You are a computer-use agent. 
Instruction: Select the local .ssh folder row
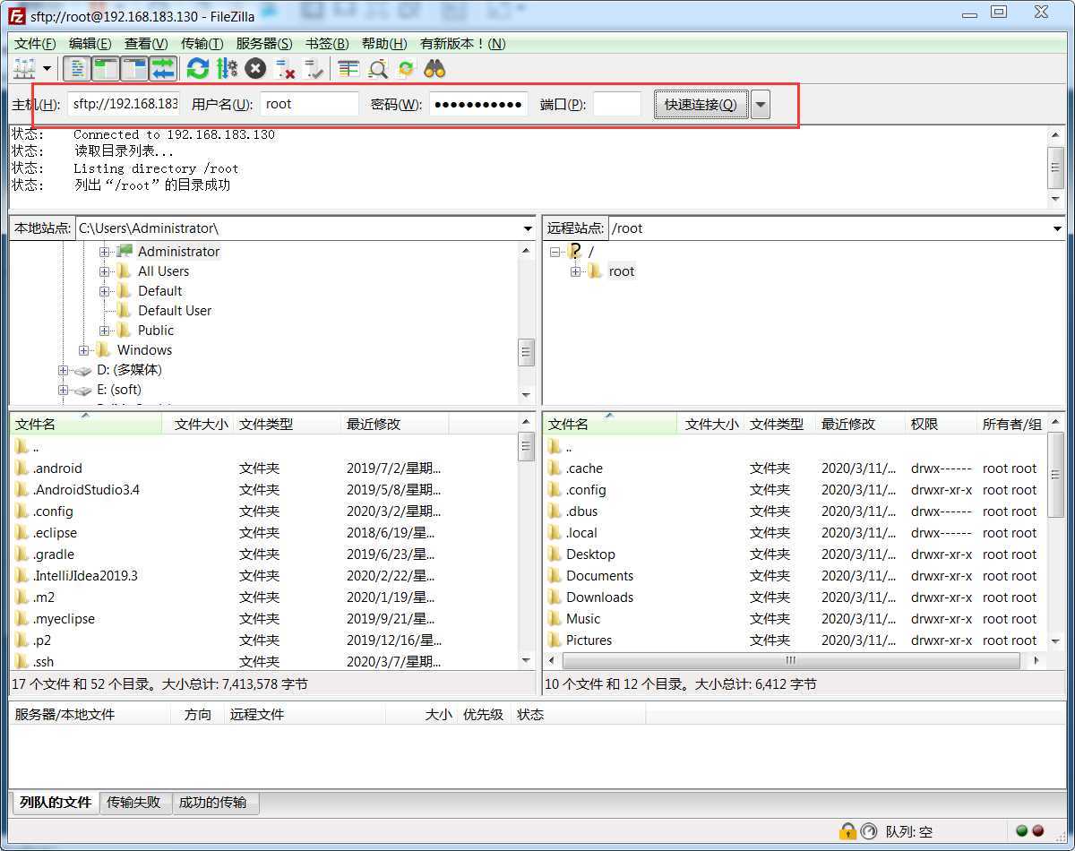[264, 661]
